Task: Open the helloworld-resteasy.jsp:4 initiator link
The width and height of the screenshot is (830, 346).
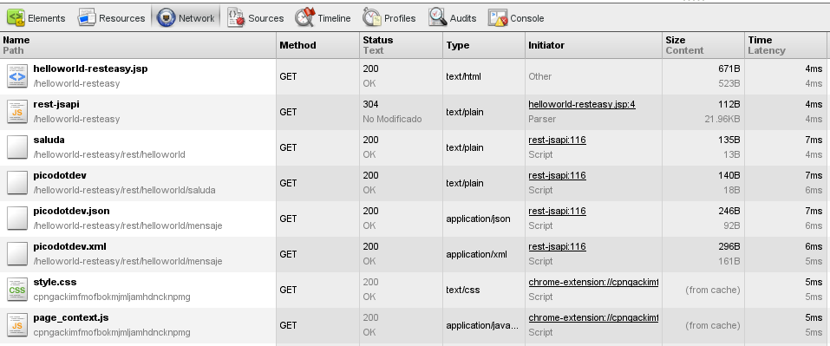Action: pos(582,104)
